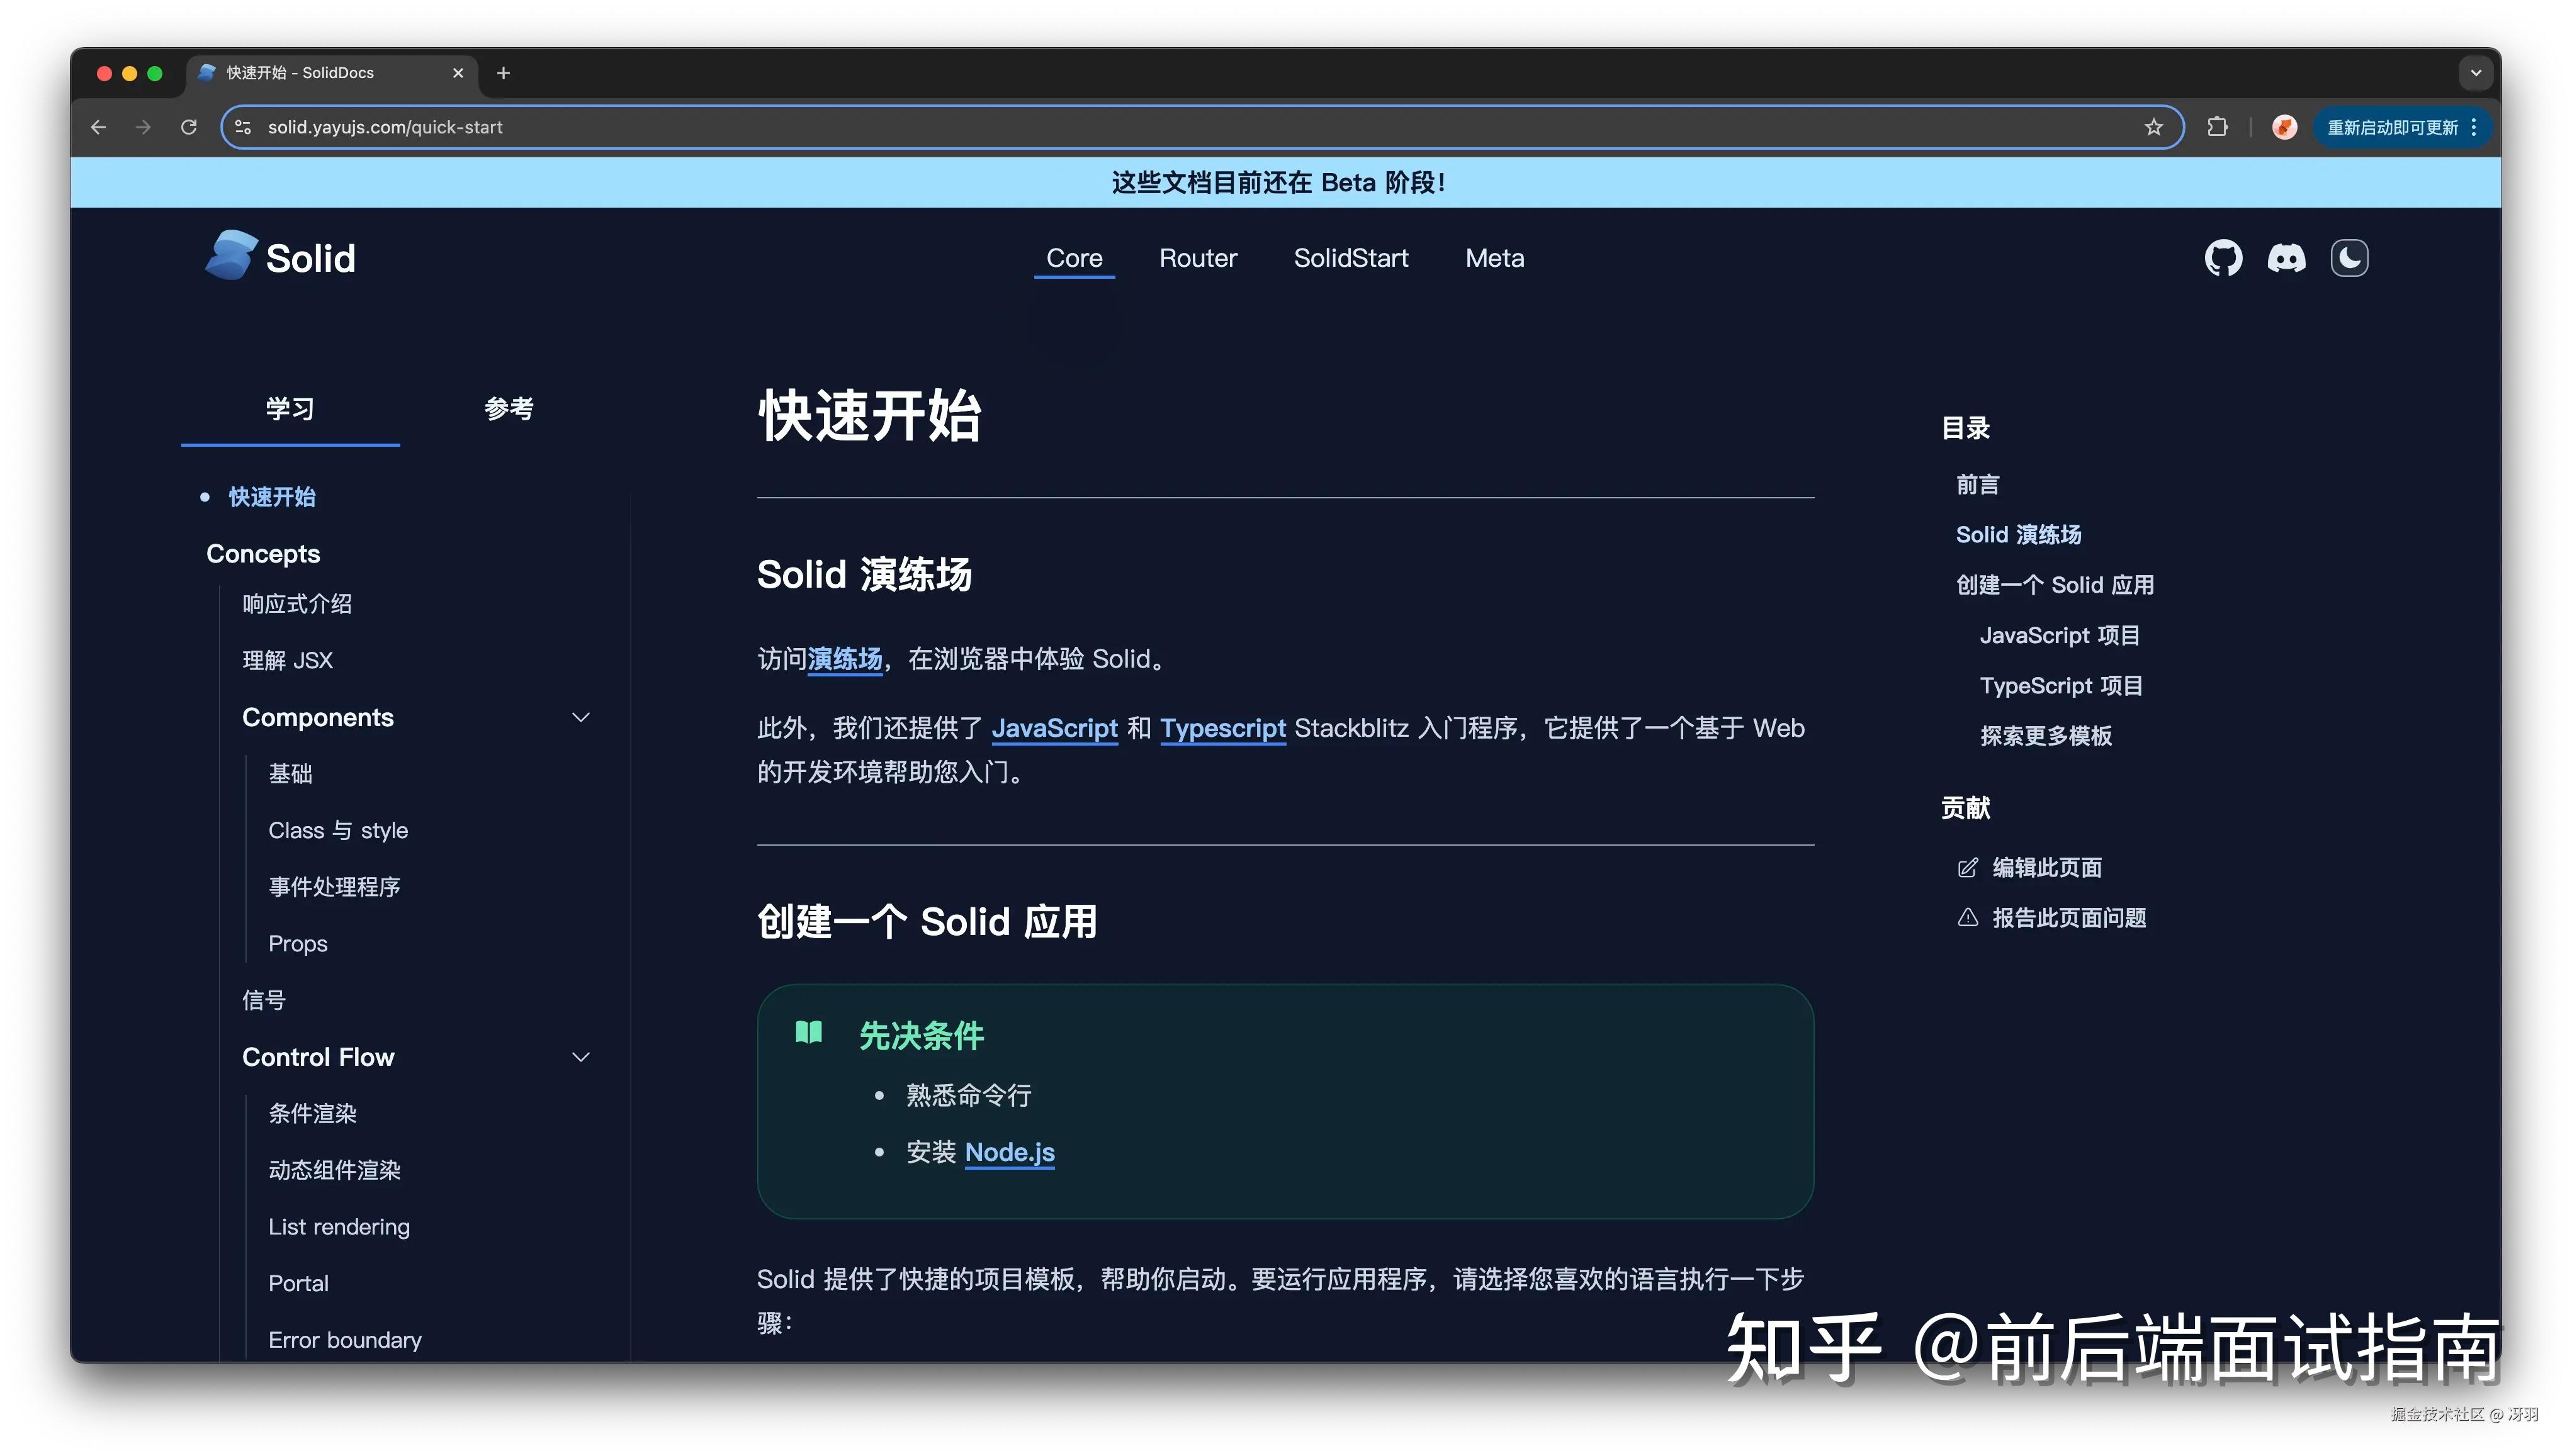Screen dimensions: 2572x1456
Task: Open Solid's GitHub repository icon
Action: [x=2225, y=258]
